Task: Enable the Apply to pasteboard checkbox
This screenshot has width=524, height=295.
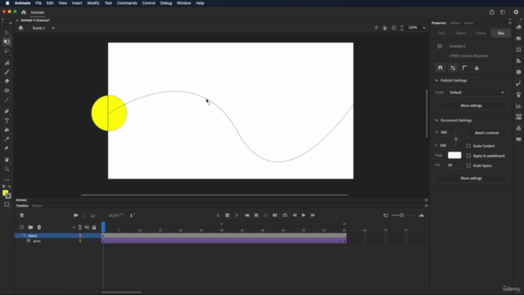Action: click(468, 156)
